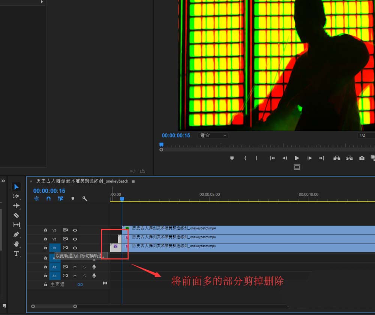Export frame with camera icon
375x315 pixels.
(x=362, y=158)
